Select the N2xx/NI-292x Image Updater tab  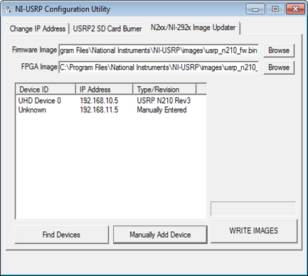pos(193,28)
